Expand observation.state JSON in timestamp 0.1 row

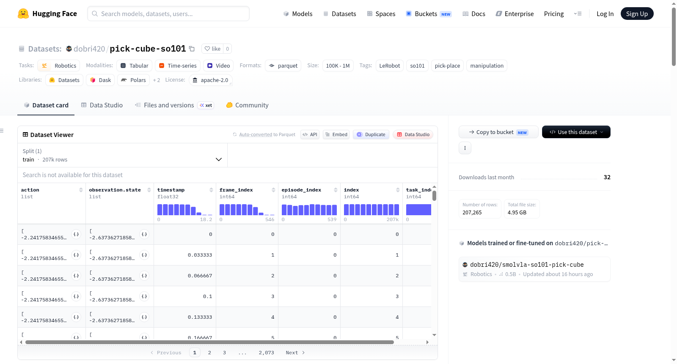[144, 296]
